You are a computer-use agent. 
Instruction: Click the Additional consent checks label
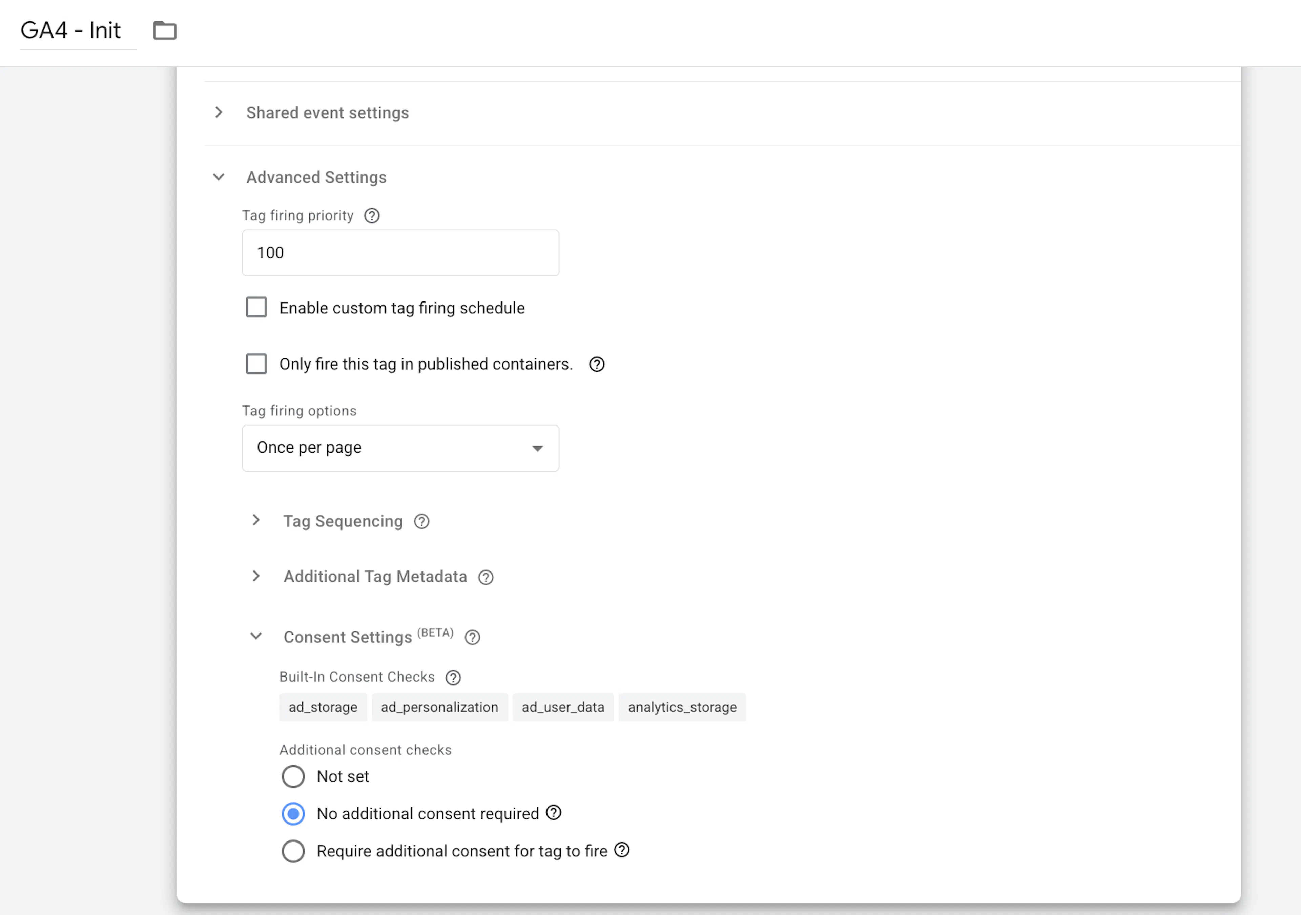click(366, 750)
